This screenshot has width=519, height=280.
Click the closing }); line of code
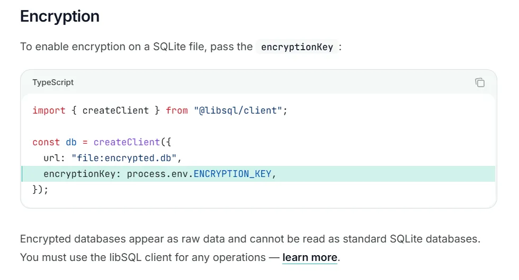click(x=40, y=190)
